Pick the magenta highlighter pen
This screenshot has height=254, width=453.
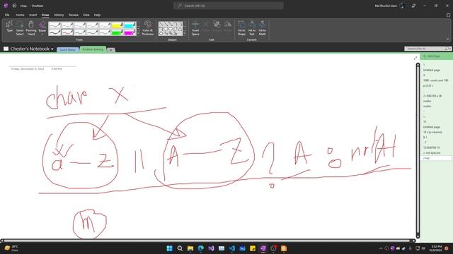click(x=130, y=32)
